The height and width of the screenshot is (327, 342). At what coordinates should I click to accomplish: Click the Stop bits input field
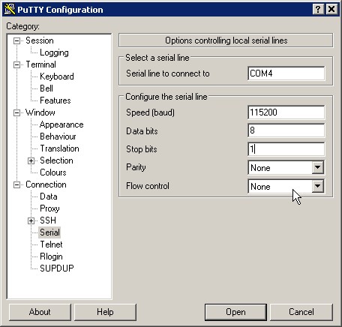[x=286, y=149]
